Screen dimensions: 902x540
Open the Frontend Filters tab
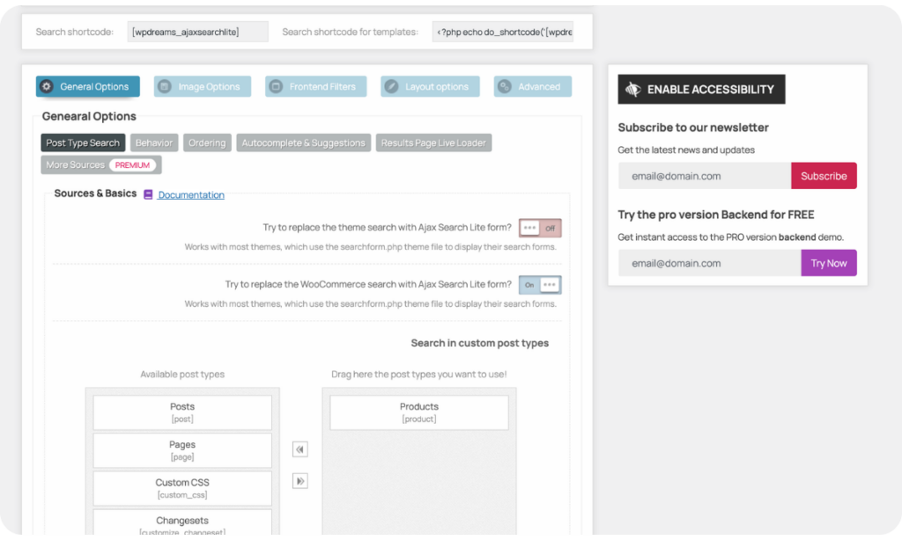pyautogui.click(x=315, y=86)
